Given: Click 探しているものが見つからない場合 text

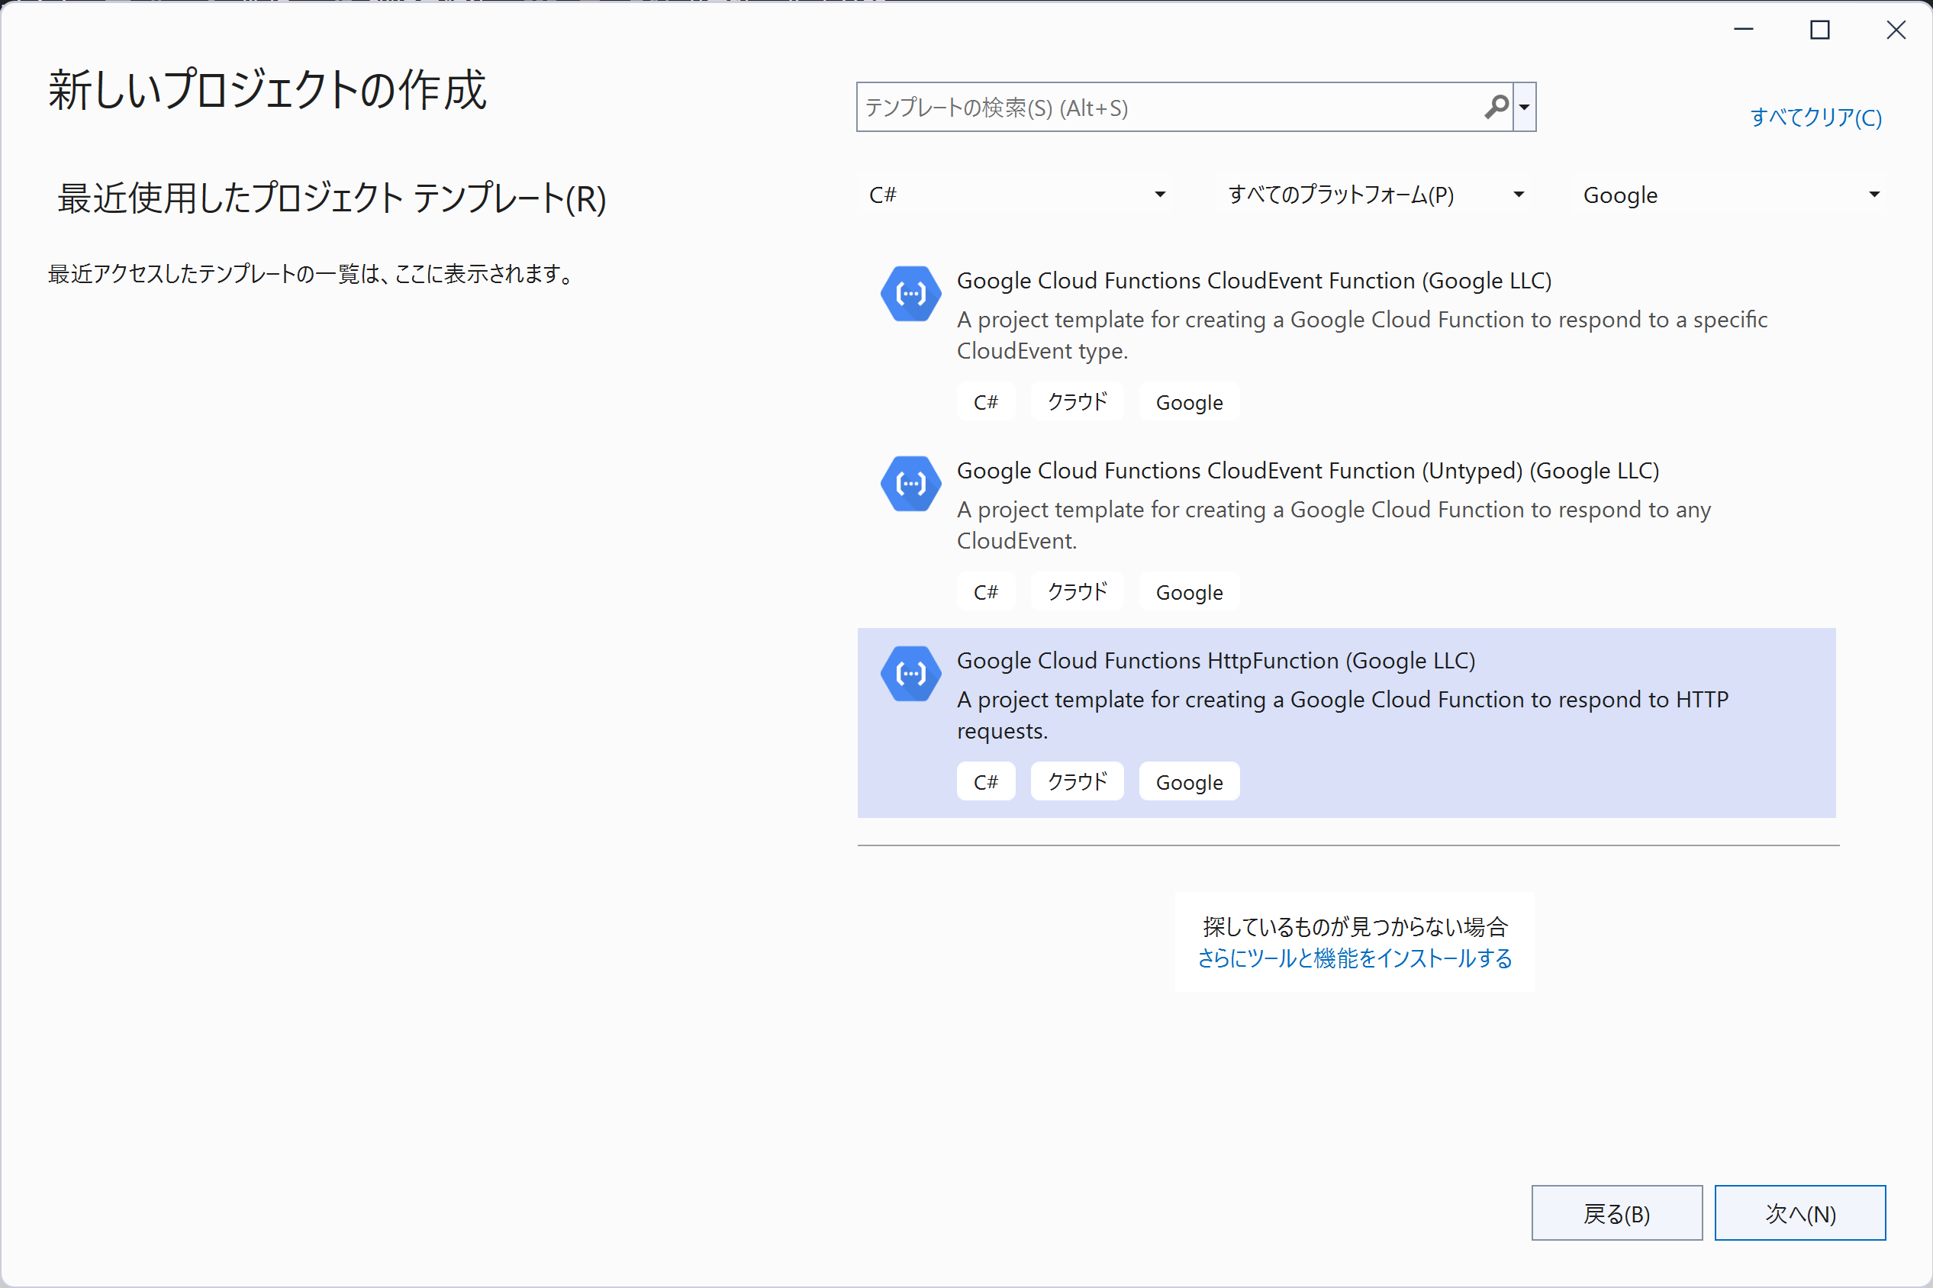Looking at the screenshot, I should [x=1355, y=926].
